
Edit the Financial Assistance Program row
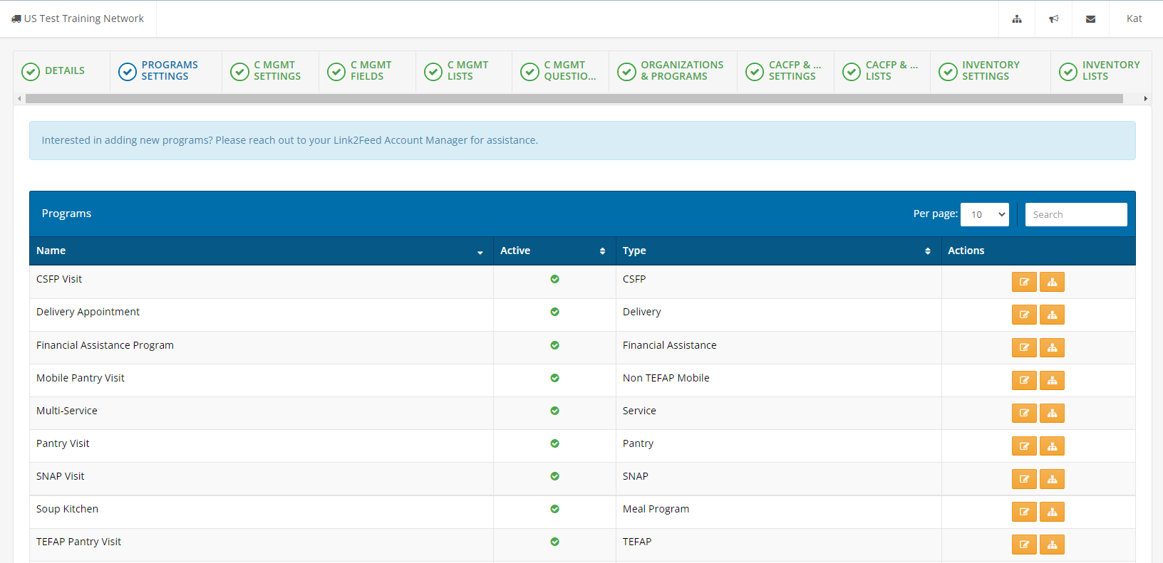pyautogui.click(x=1024, y=347)
